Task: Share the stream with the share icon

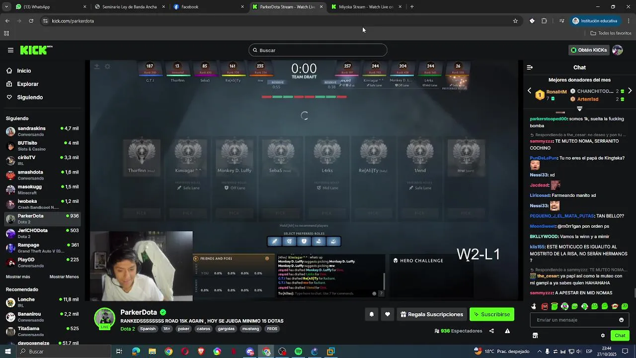Action: (491, 331)
